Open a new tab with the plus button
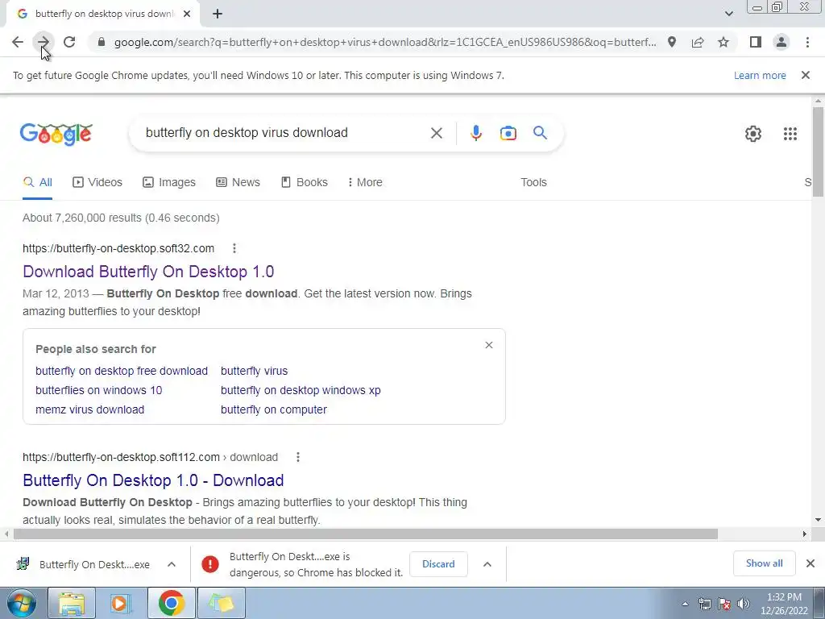 (218, 15)
